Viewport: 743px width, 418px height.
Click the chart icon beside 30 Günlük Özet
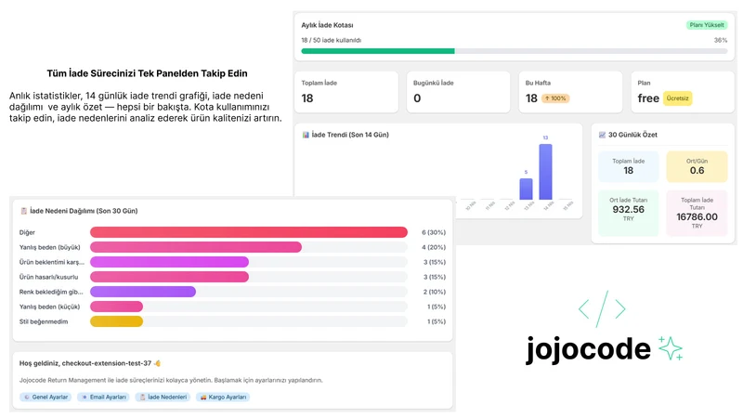(x=602, y=135)
